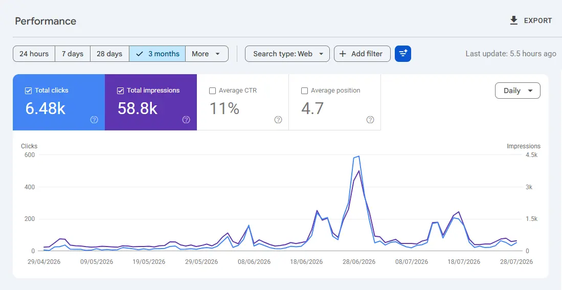Click help icon on Average position card
This screenshot has height=290, width=562.
(370, 120)
